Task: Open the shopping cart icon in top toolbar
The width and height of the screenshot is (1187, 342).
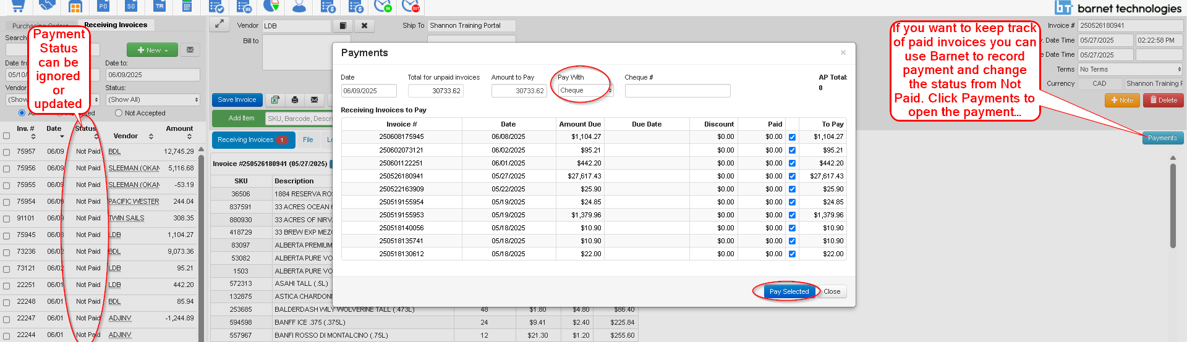Action: (18, 6)
